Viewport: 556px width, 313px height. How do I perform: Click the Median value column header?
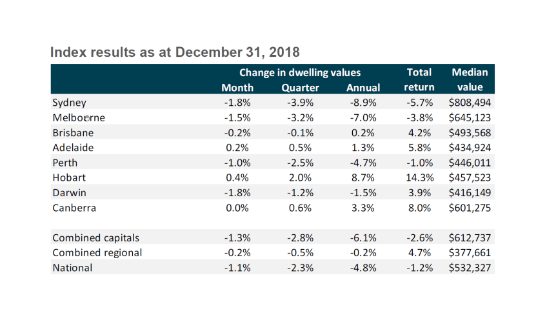coord(470,80)
